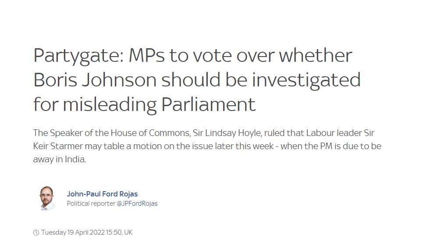
Task: Click "Boris Johnson" in the headline
Action: tap(95, 80)
